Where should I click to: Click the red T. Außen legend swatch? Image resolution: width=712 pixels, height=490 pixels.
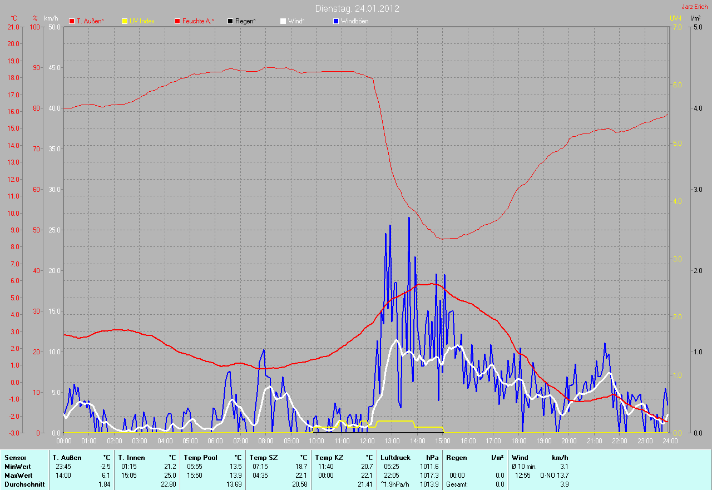pyautogui.click(x=72, y=21)
